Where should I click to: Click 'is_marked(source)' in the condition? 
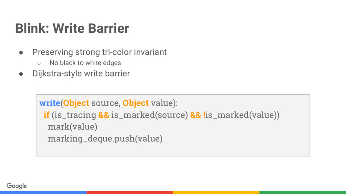[x=149, y=115]
